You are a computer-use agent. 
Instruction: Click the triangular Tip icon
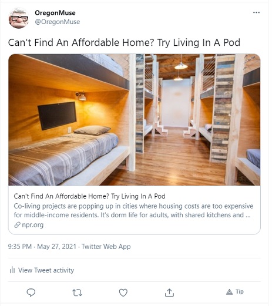click(x=229, y=292)
